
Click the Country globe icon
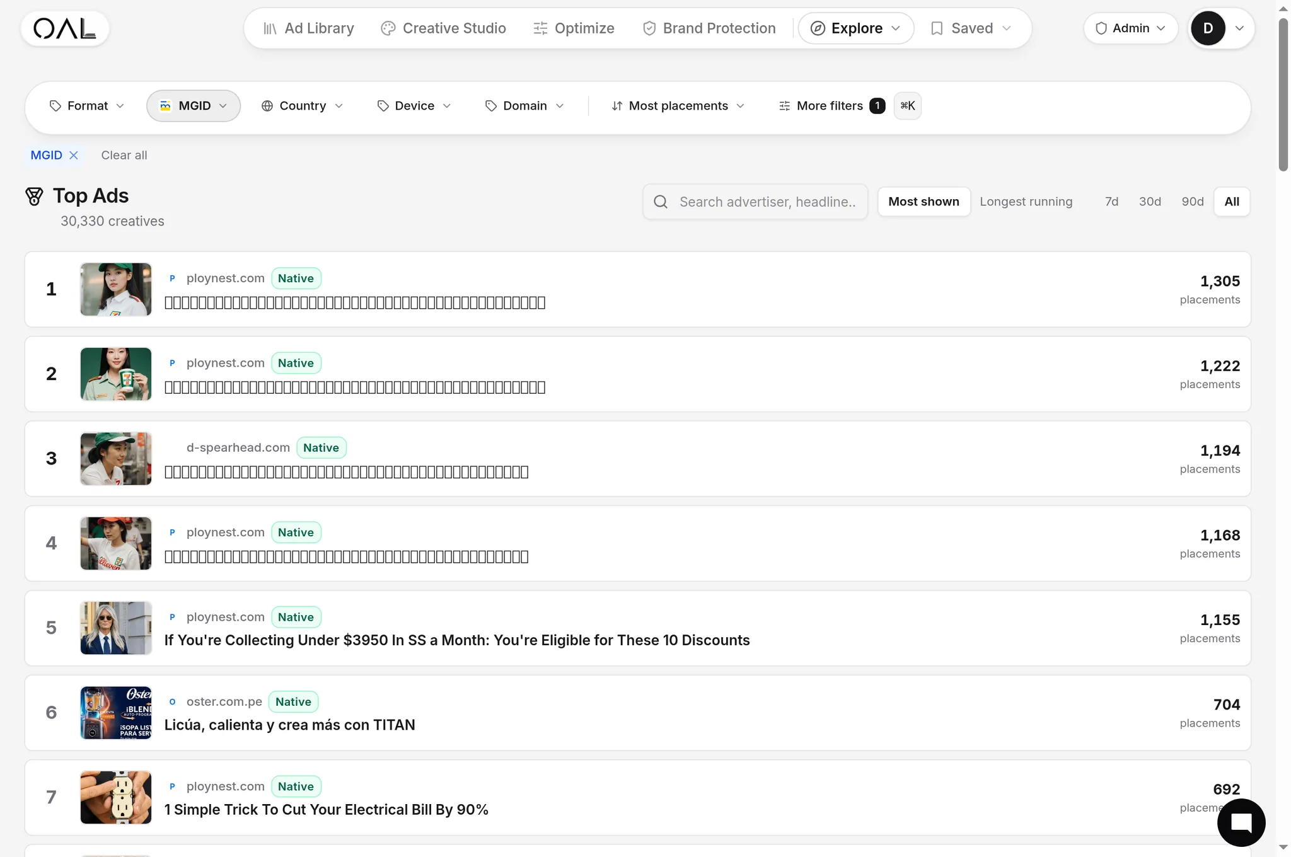267,106
